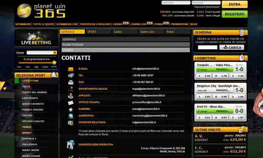Click the gavel icon for Dipartimento Legale
Screen dimensions: 263x158
[x=71, y=89]
